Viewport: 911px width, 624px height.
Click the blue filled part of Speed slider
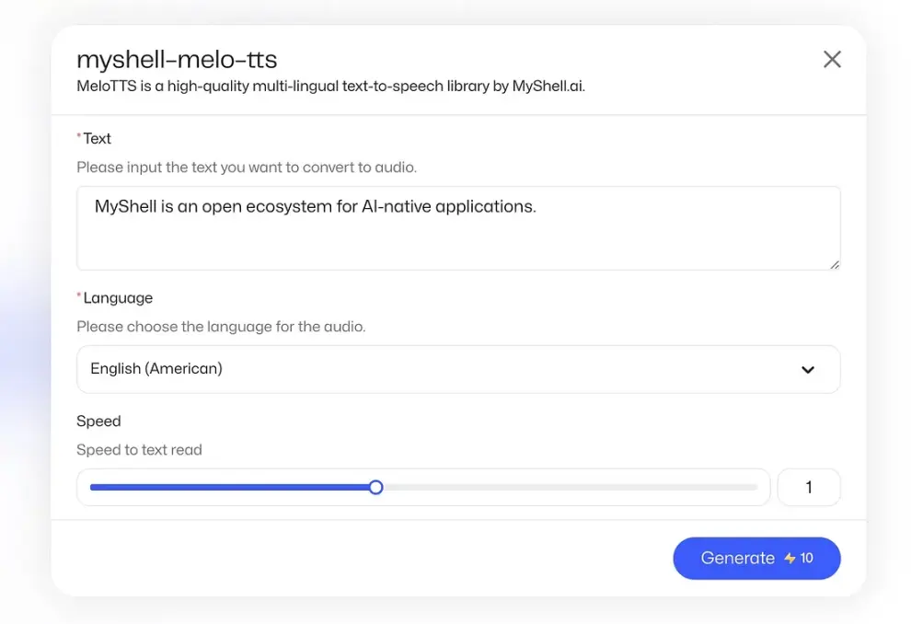click(230, 487)
